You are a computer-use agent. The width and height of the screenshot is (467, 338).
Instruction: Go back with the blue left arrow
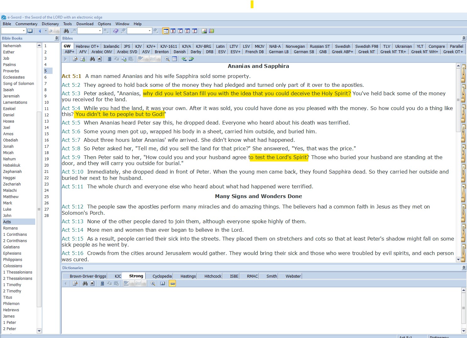coord(40,31)
